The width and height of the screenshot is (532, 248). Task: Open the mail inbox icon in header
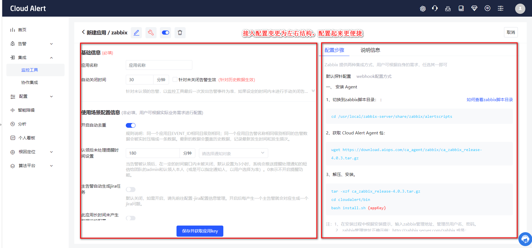point(448,9)
